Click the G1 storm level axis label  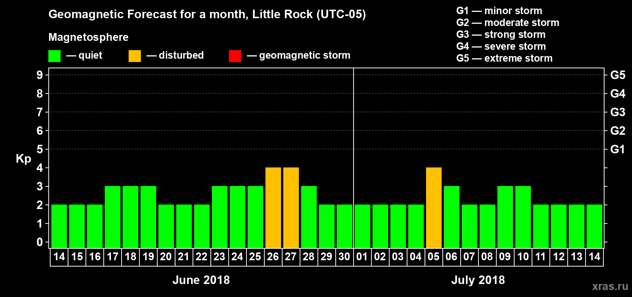(618, 149)
